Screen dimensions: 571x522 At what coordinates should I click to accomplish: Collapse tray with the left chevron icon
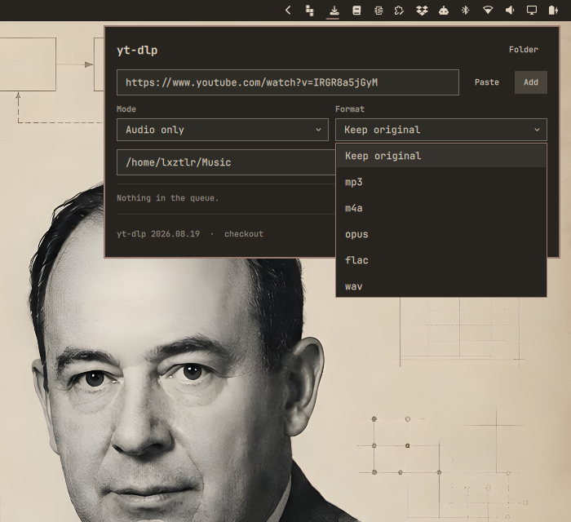(288, 10)
